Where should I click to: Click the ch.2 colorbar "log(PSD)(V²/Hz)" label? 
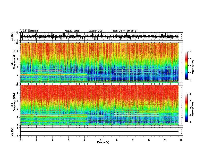tap(193, 109)
